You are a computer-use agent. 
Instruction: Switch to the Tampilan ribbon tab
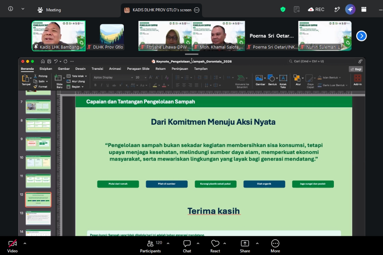(201, 69)
